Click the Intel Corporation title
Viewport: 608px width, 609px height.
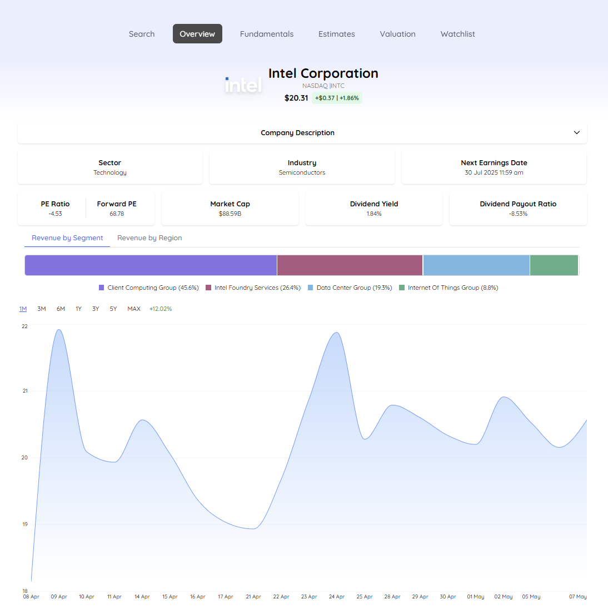coord(323,73)
